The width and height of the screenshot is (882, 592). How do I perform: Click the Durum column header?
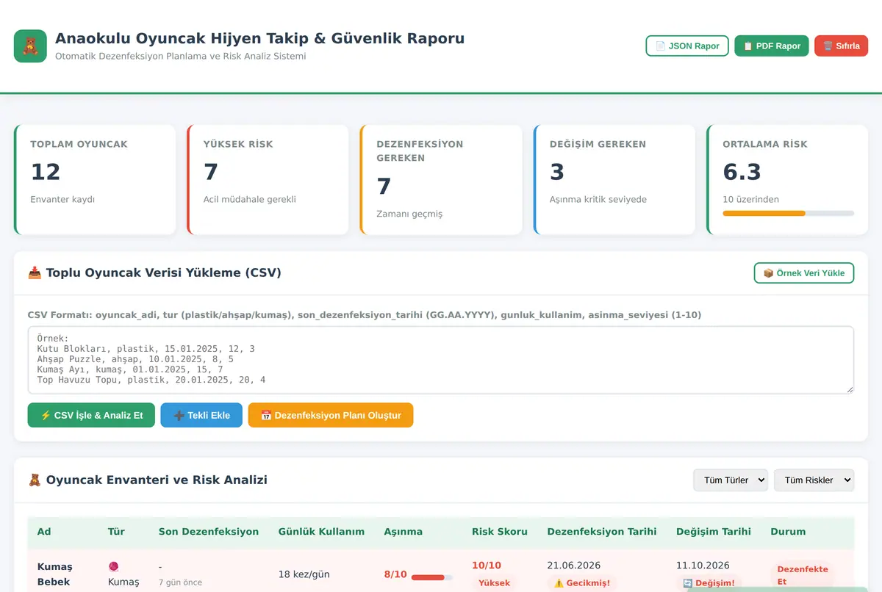point(788,531)
